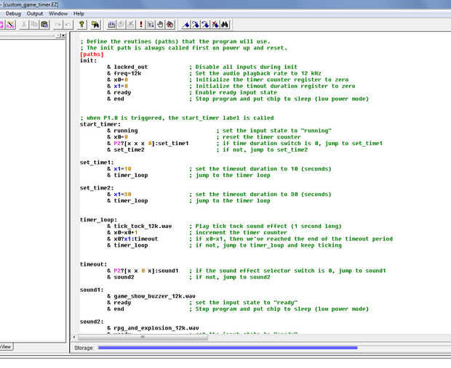This screenshot has height=368, width=451.
Task: Click the Storage label in the status area
Action: coord(84,348)
